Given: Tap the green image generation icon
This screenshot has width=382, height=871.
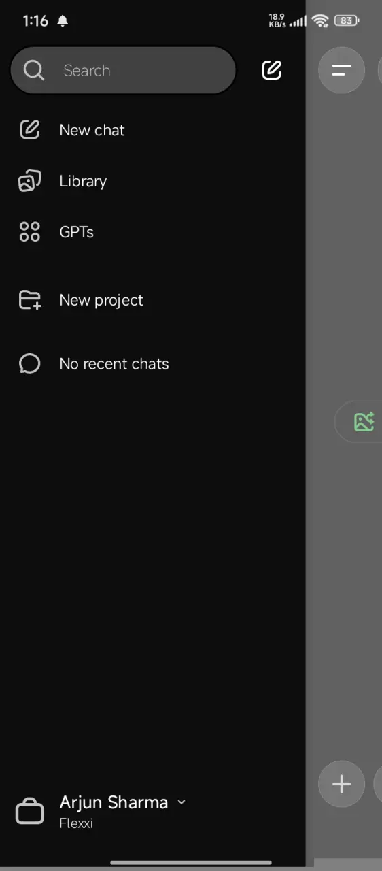Looking at the screenshot, I should pos(364,422).
